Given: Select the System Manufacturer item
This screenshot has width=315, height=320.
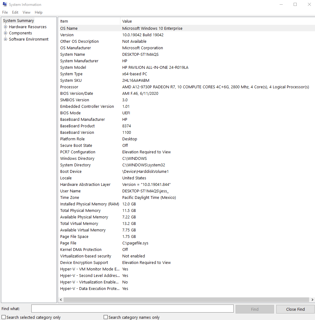Looking at the screenshot, I should [x=79, y=61].
